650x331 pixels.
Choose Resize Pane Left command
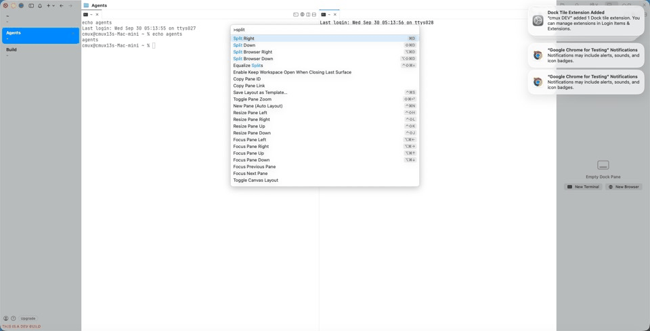324,113
